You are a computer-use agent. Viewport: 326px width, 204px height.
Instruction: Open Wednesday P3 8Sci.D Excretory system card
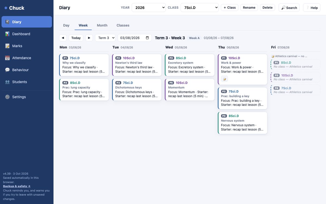pos(190,65)
